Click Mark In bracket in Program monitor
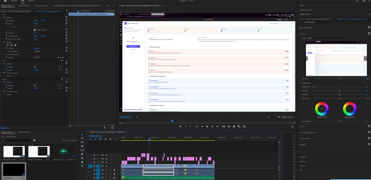This screenshot has height=180, width=371. [185, 127]
